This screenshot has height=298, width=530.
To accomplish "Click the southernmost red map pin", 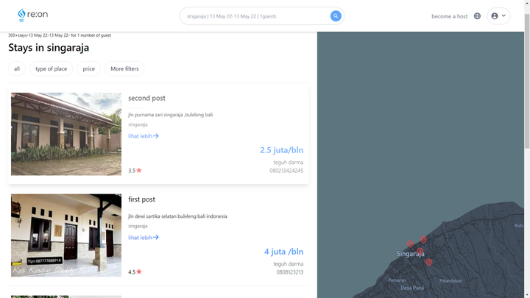I will coord(429,262).
